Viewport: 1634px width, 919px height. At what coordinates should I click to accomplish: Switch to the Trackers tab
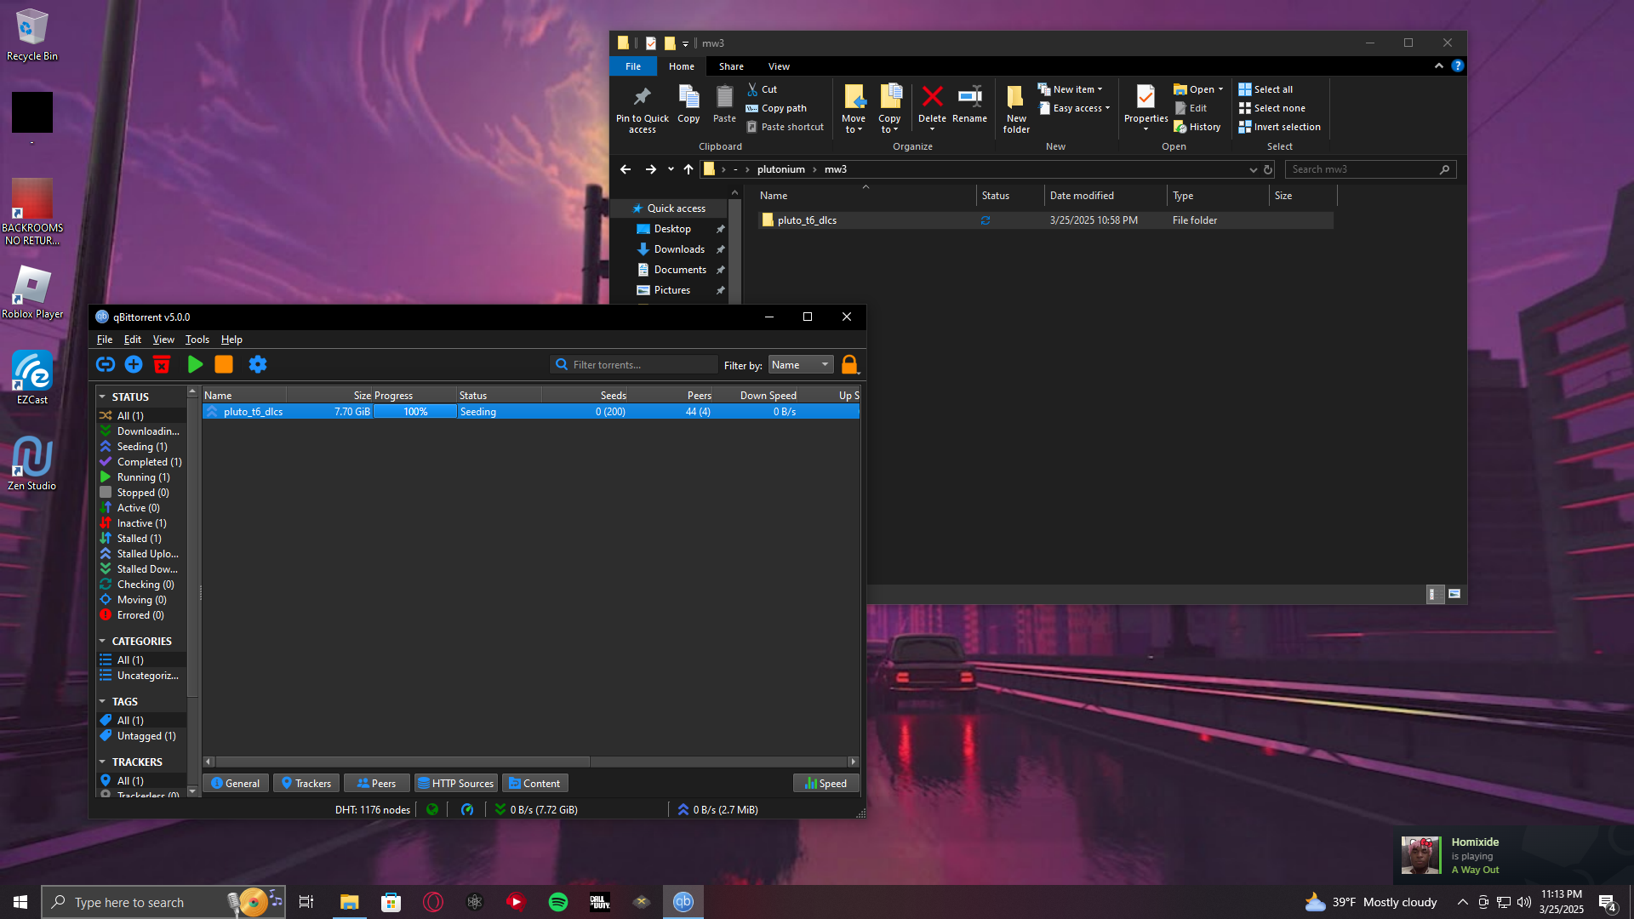(x=306, y=784)
